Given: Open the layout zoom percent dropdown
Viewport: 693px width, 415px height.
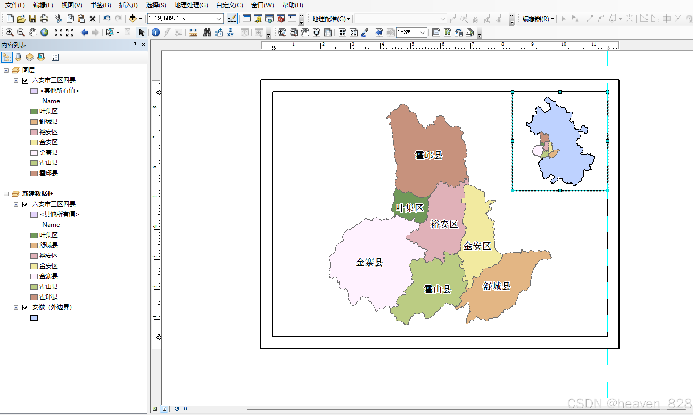Looking at the screenshot, I should click(422, 32).
